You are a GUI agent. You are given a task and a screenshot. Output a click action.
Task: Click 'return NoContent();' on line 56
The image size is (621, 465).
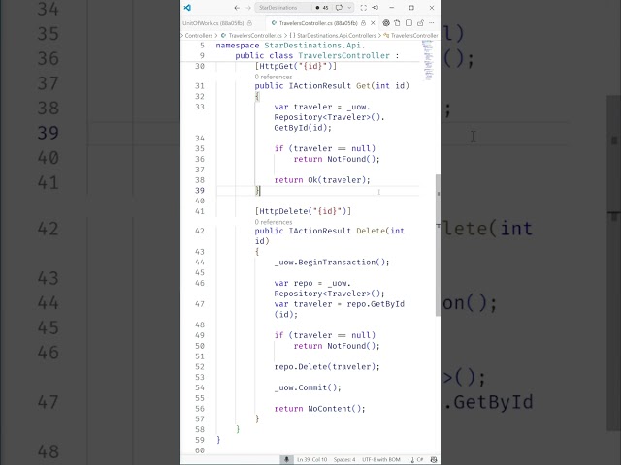coord(319,409)
